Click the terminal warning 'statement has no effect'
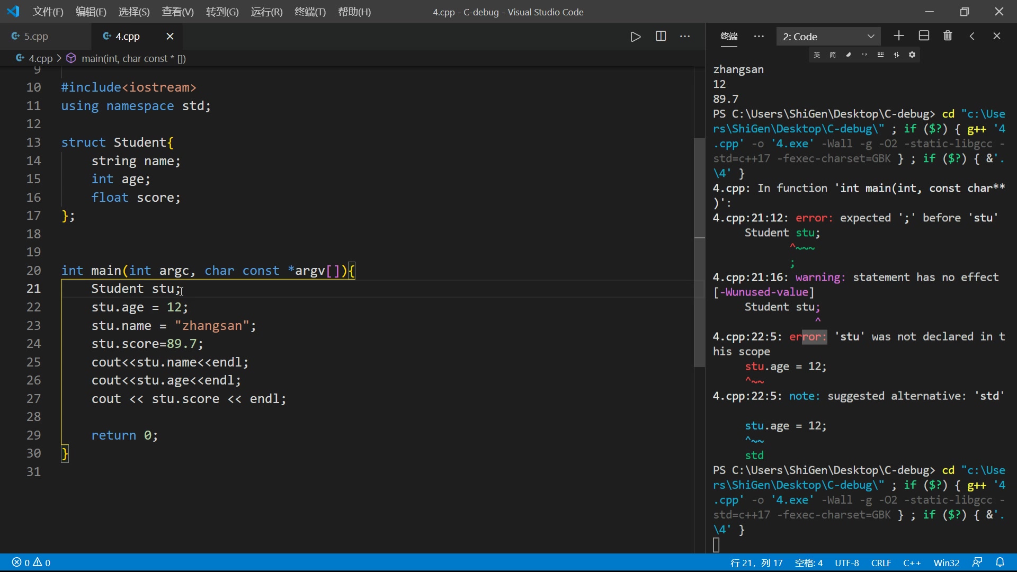 925,277
